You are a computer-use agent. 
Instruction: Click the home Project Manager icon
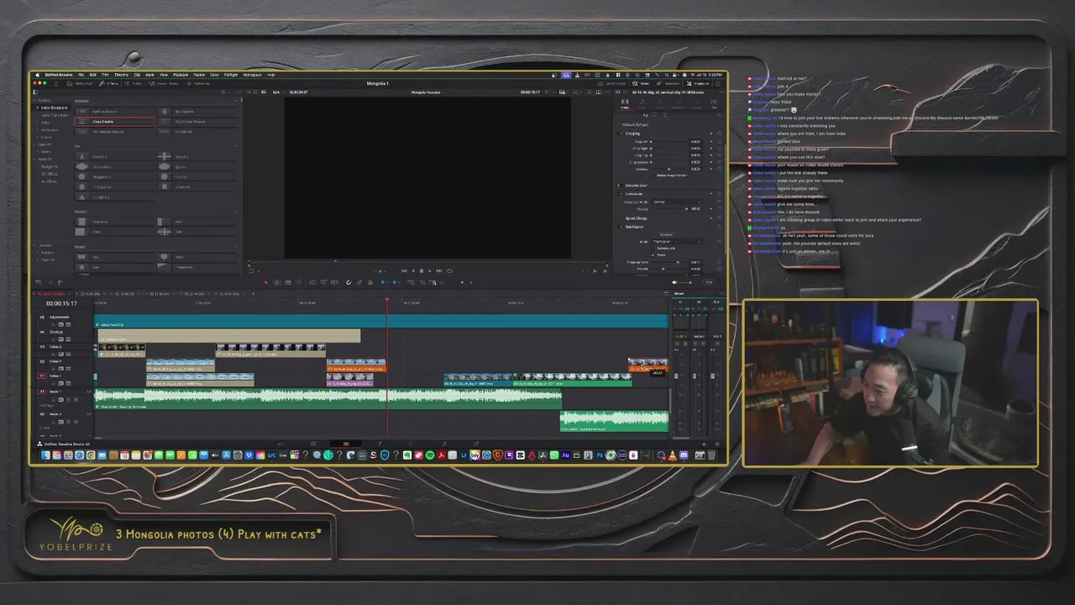click(x=705, y=443)
